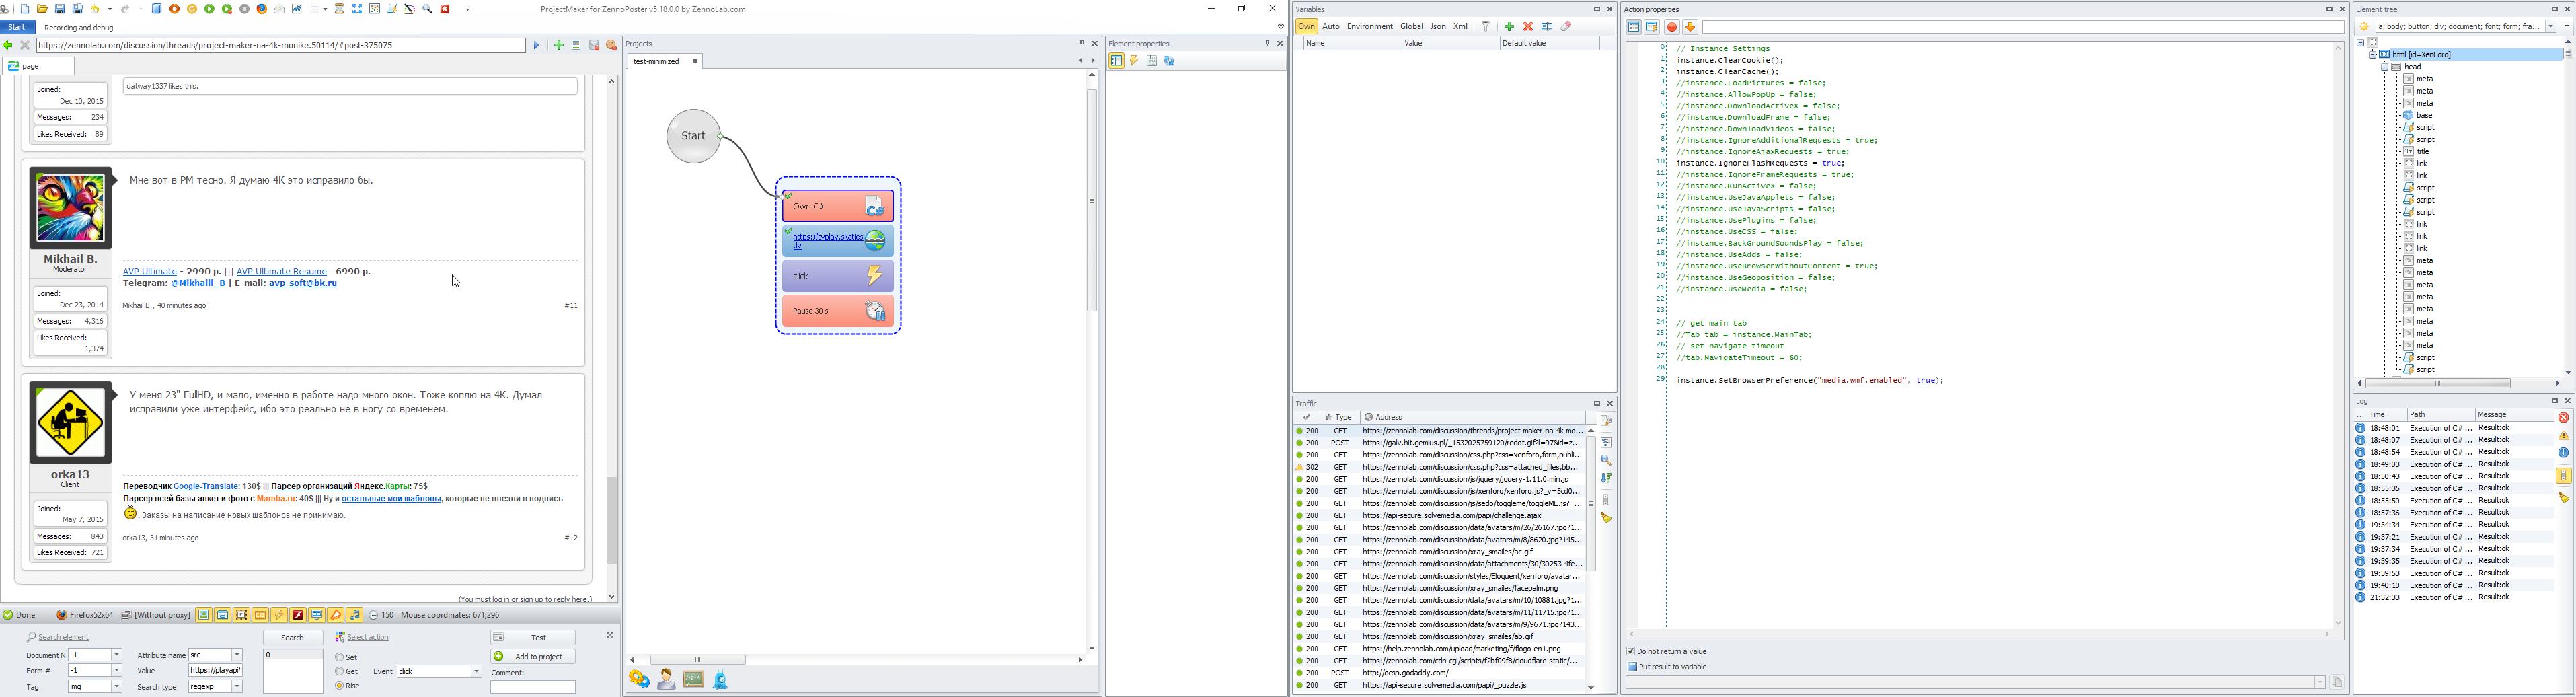Click the green Play (run project) icon

coord(209,9)
